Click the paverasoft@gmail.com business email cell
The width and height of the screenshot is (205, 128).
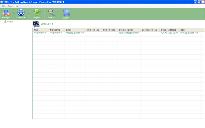pyautogui.click(x=129, y=33)
